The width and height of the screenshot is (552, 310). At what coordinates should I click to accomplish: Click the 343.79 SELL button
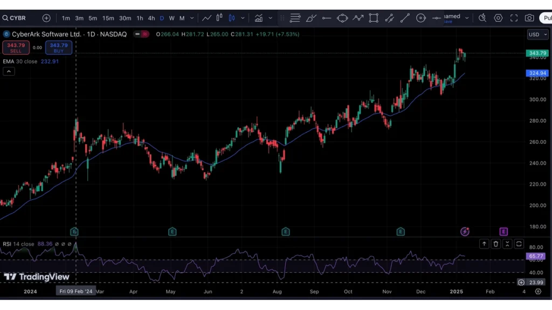tap(16, 47)
